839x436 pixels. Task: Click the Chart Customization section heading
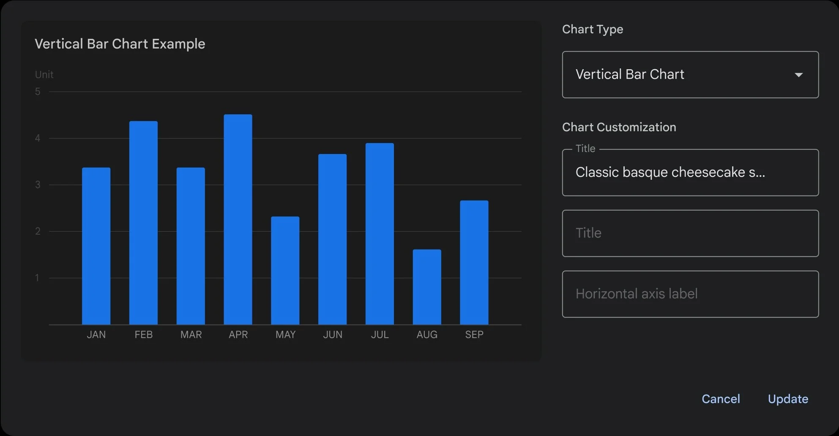coord(619,127)
